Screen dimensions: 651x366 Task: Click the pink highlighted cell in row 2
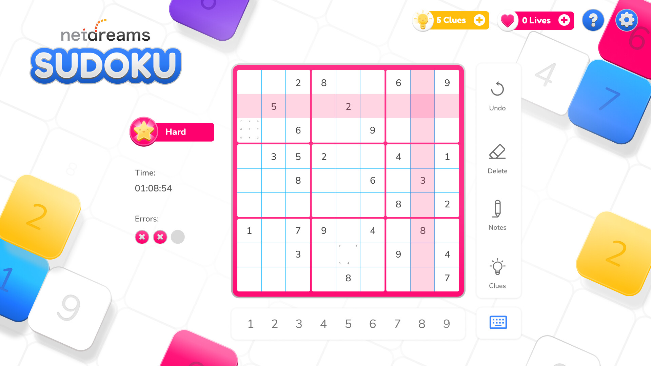click(422, 106)
